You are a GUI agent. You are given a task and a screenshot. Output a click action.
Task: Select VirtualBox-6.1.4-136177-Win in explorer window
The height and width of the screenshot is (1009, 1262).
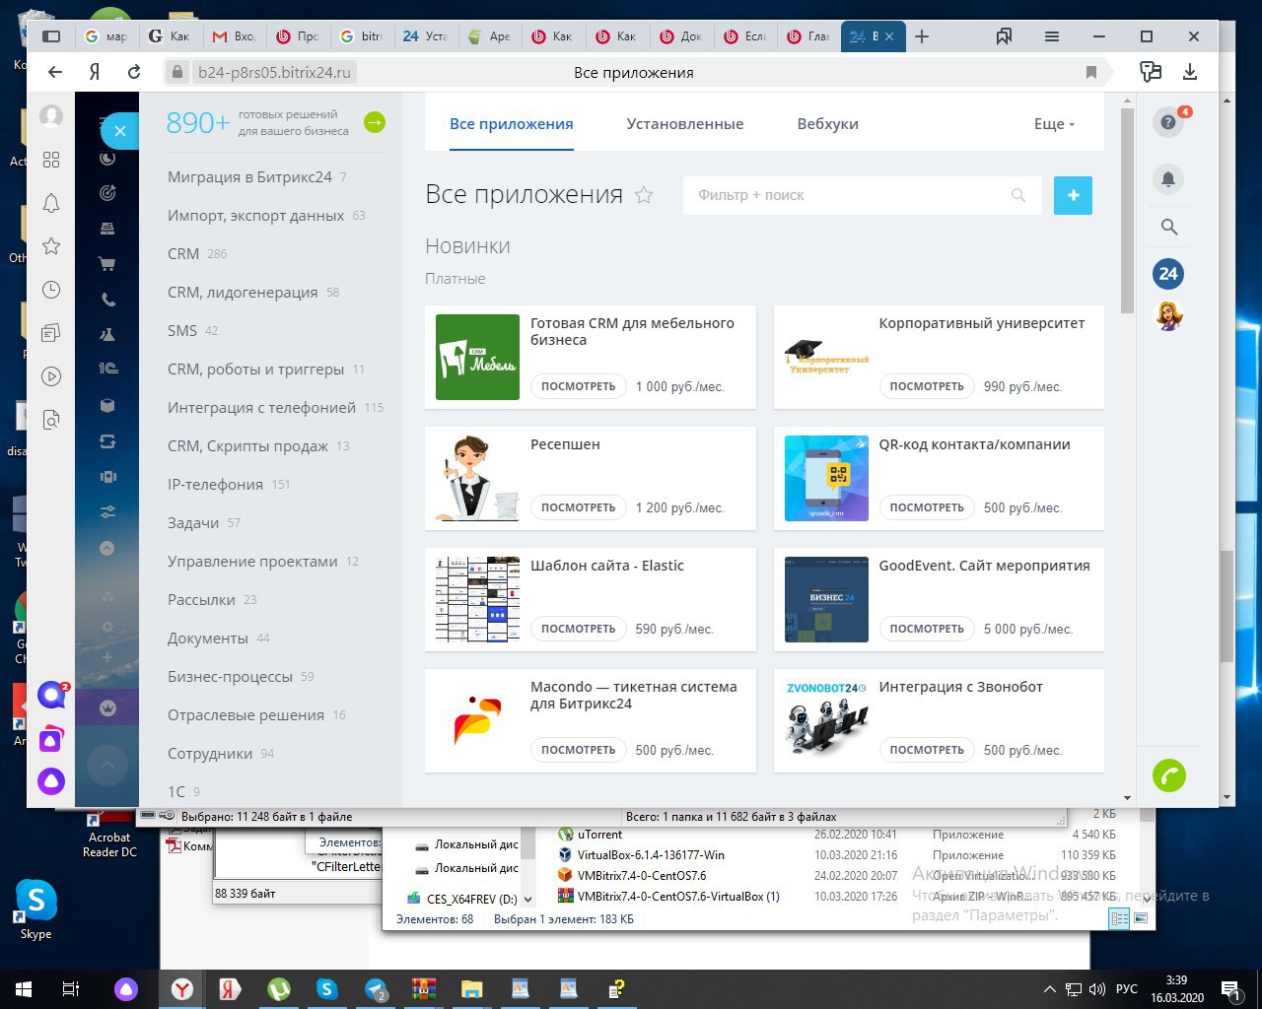pos(651,855)
